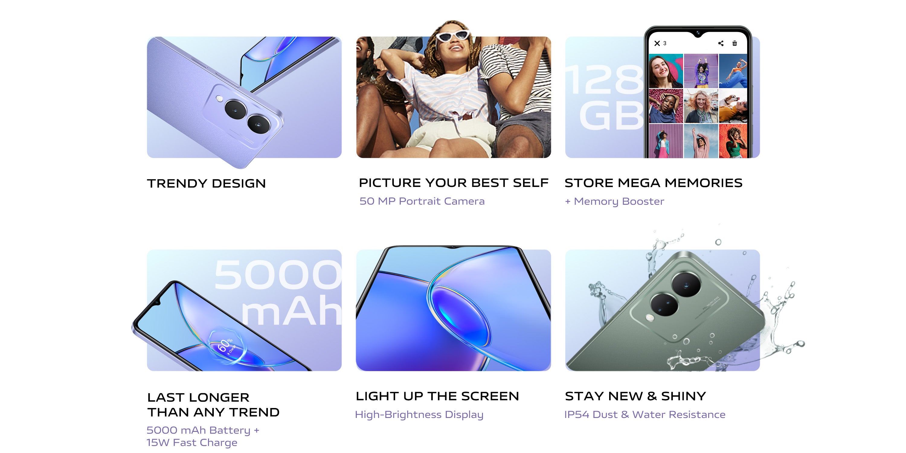Click the share icon on the phone screen
The image size is (906, 453).
(721, 43)
